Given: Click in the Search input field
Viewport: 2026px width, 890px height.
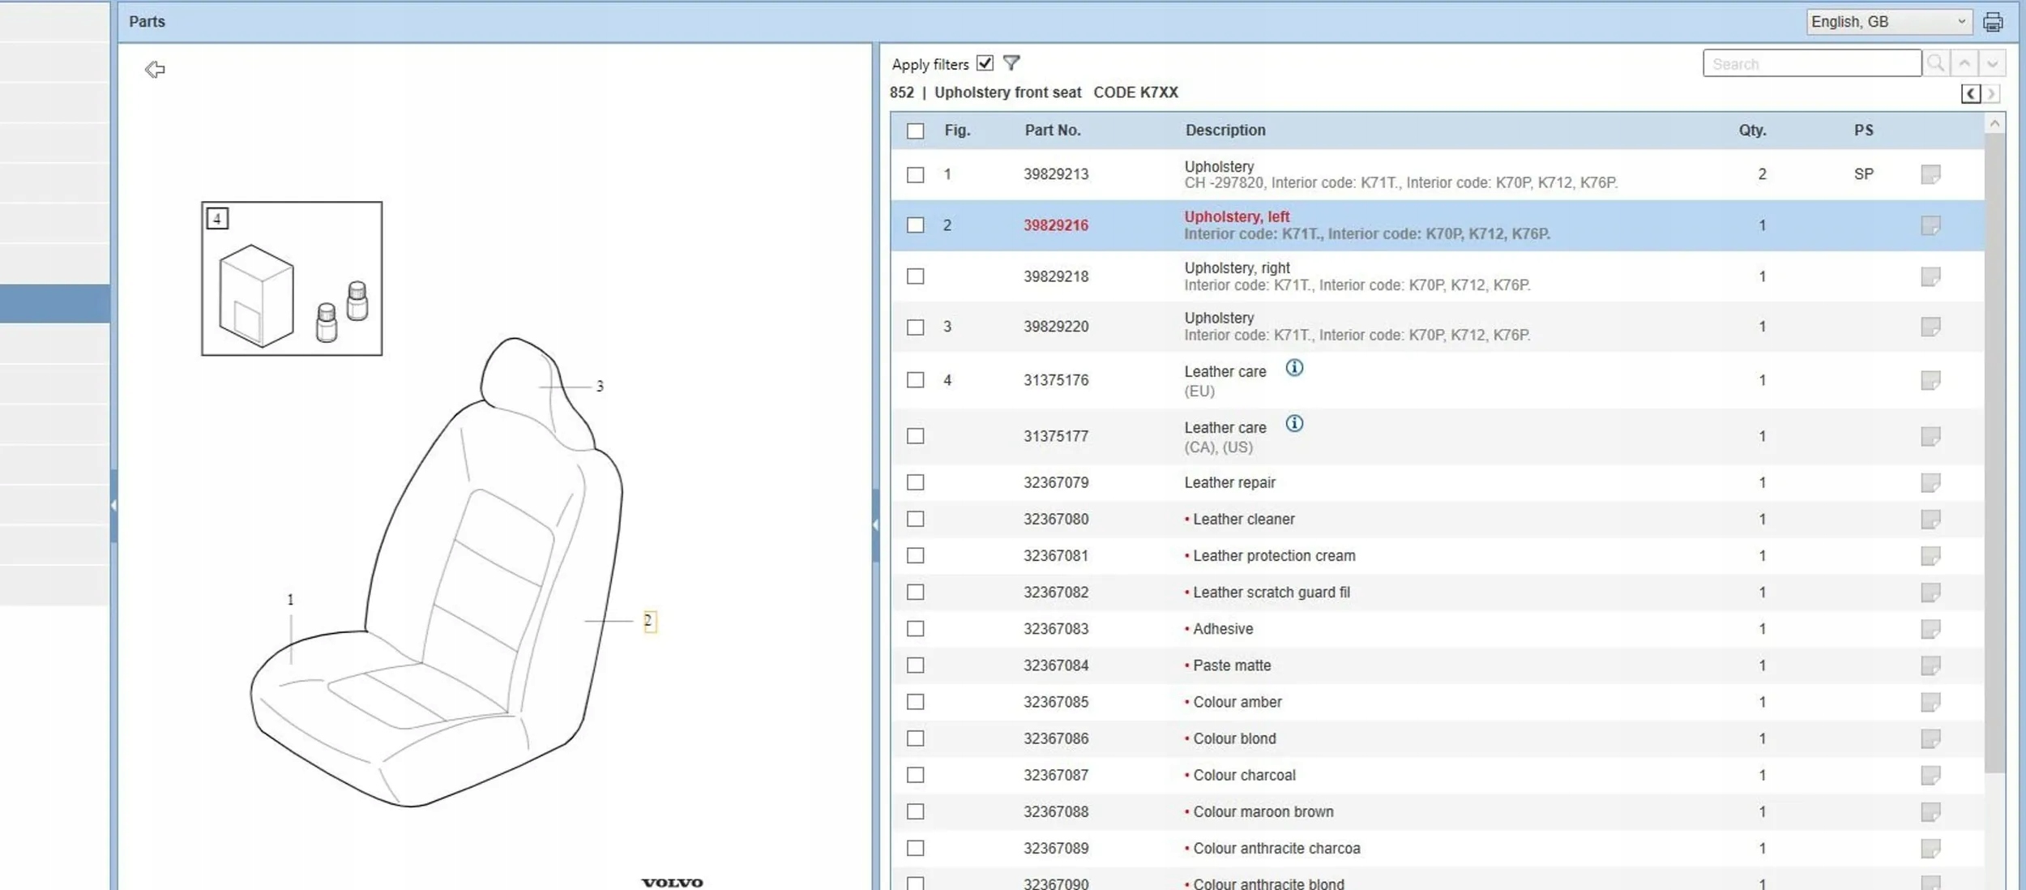Looking at the screenshot, I should pyautogui.click(x=1812, y=63).
